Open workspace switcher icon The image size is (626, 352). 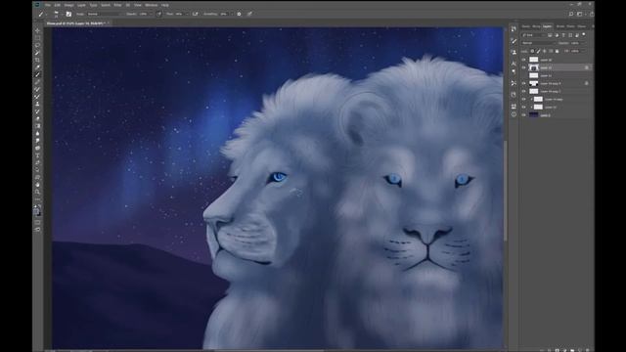[580, 14]
